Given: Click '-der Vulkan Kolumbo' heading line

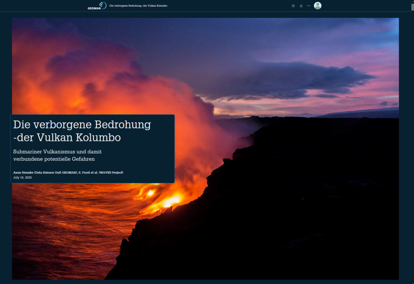Looking at the screenshot, I should click(x=67, y=138).
